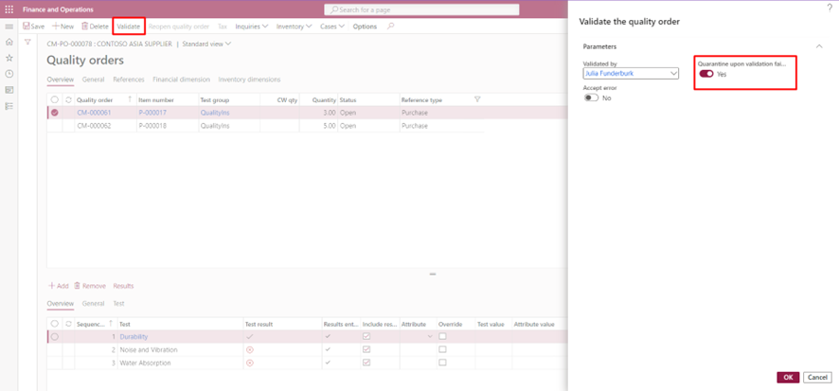Open the Inventory menu

pyautogui.click(x=294, y=27)
